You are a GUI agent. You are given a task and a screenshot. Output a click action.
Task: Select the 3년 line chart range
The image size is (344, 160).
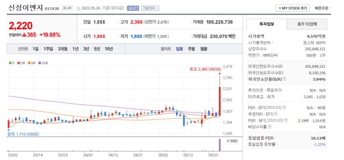coord(86,49)
